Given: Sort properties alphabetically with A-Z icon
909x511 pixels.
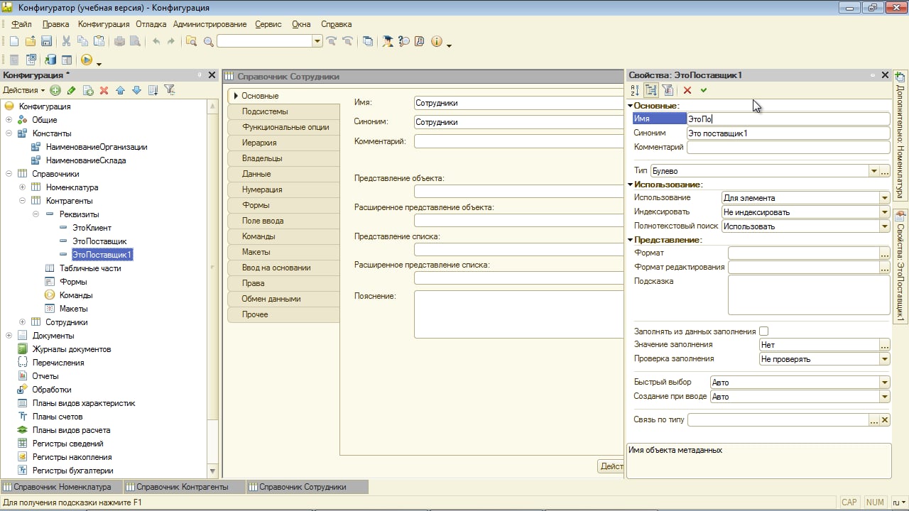Looking at the screenshot, I should 635,90.
